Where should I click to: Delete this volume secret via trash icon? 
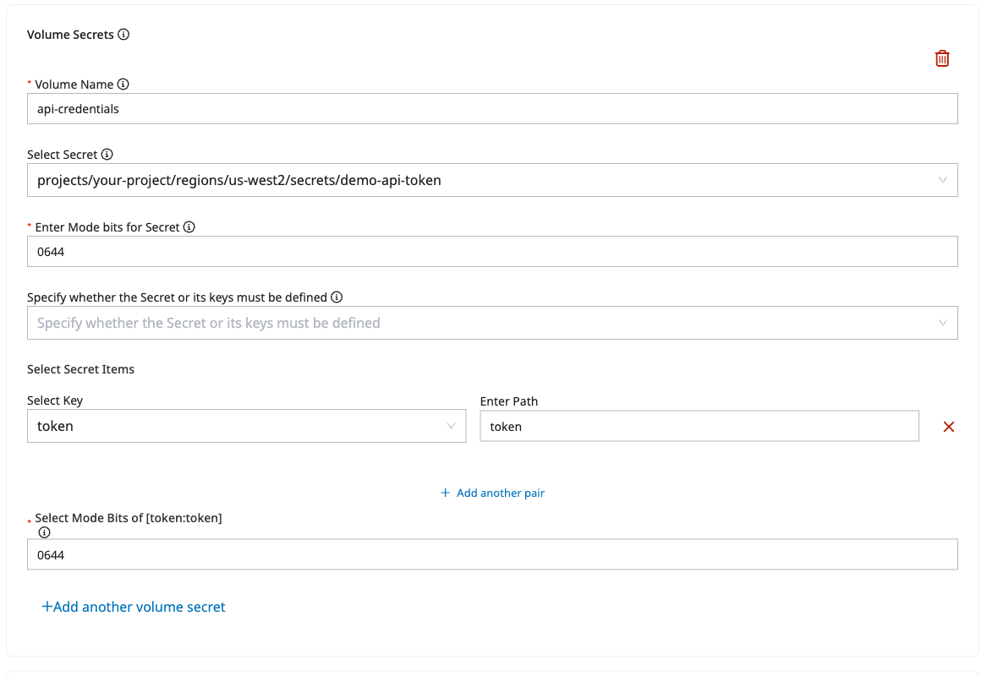click(942, 58)
